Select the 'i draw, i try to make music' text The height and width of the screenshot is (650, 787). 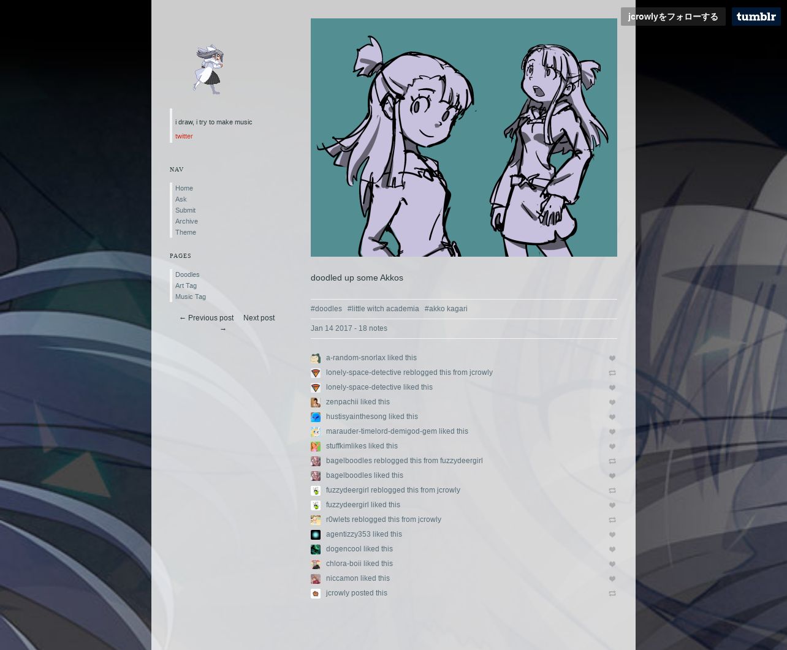pyautogui.click(x=213, y=122)
